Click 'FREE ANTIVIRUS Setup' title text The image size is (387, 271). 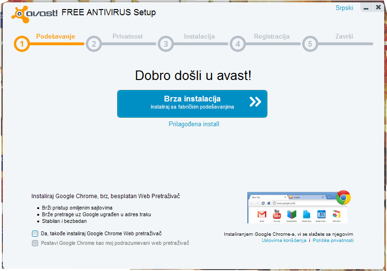[x=109, y=12]
